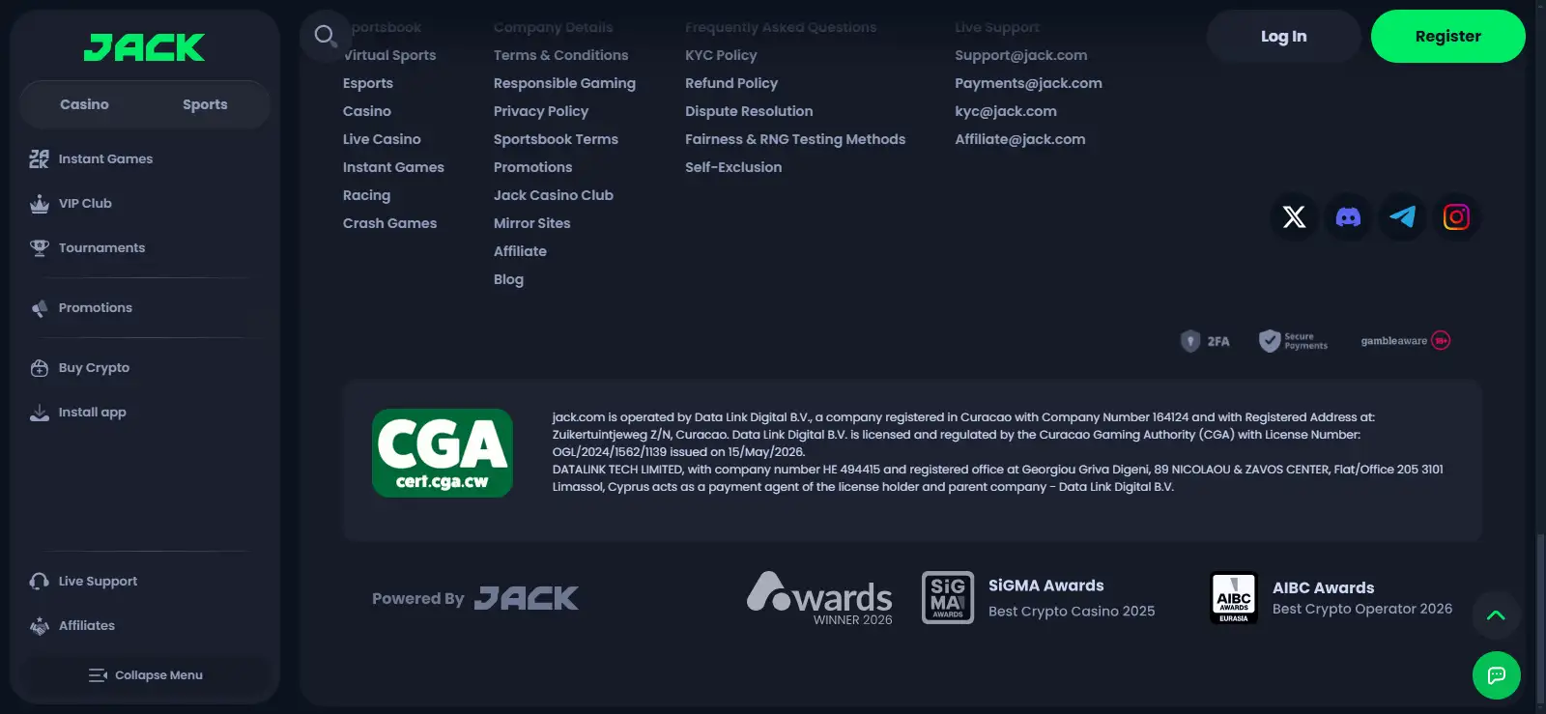The width and height of the screenshot is (1546, 714).
Task: Switch to the Sports tab
Action: [x=205, y=104]
